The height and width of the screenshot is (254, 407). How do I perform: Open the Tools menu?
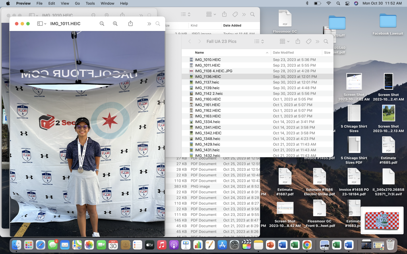[90, 3]
